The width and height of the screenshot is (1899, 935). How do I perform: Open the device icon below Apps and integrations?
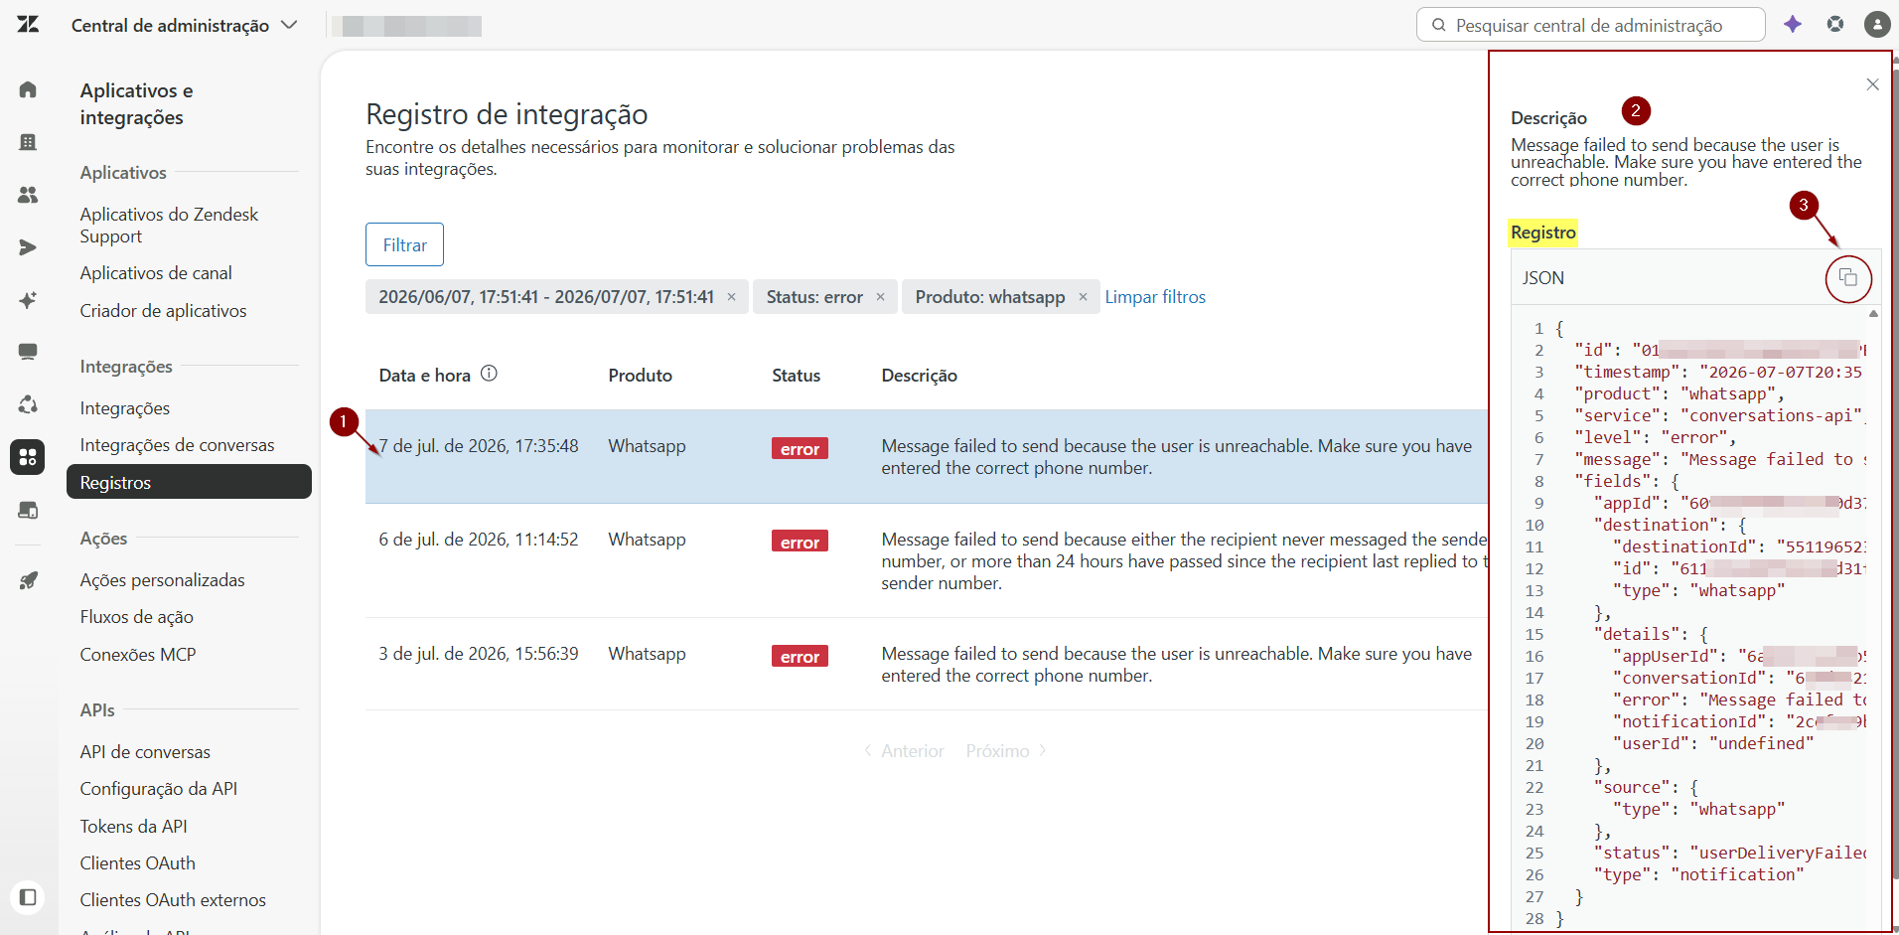(x=28, y=511)
